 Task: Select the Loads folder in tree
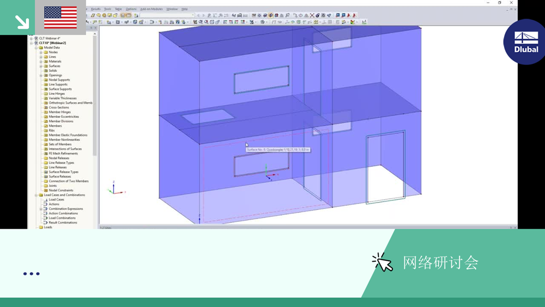[48, 227]
